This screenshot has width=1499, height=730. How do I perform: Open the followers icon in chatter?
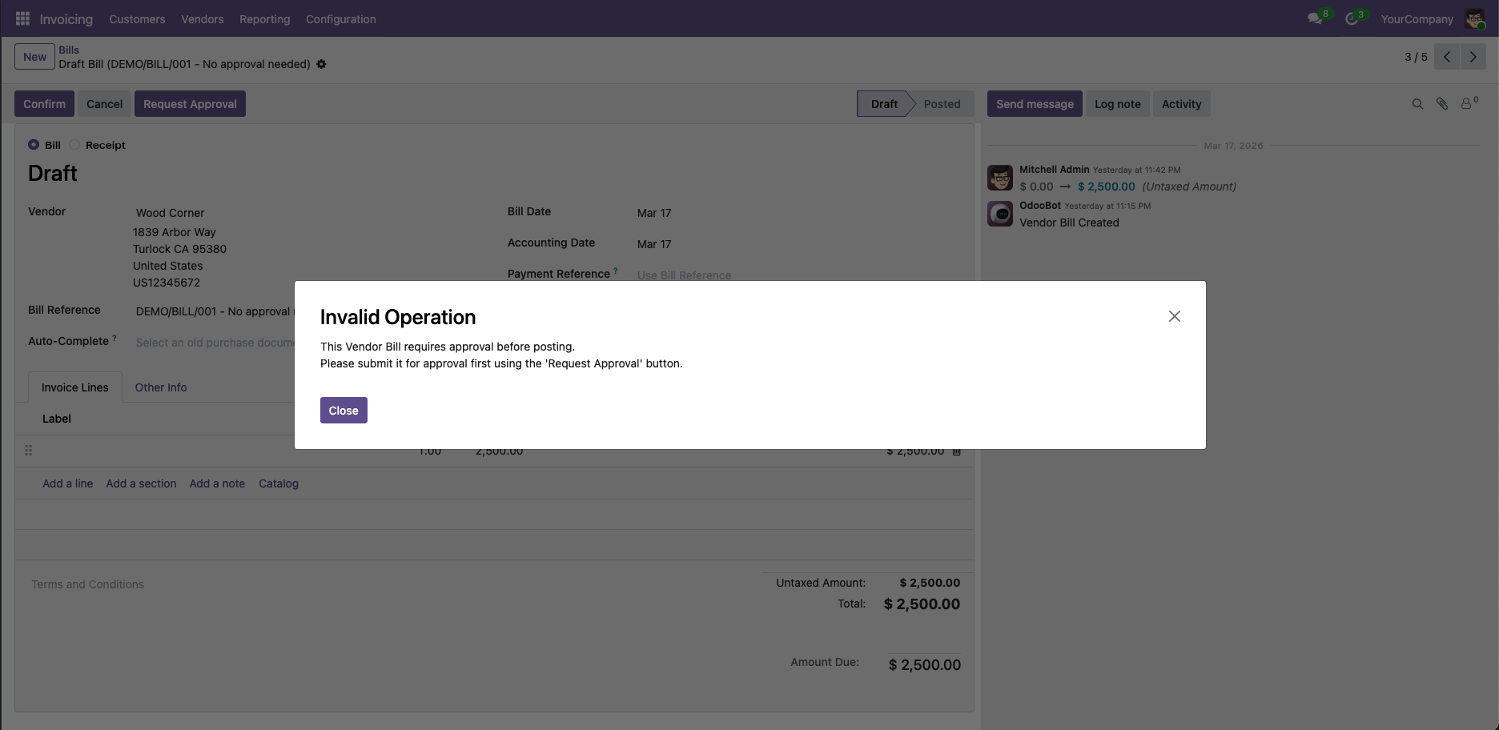click(1467, 104)
